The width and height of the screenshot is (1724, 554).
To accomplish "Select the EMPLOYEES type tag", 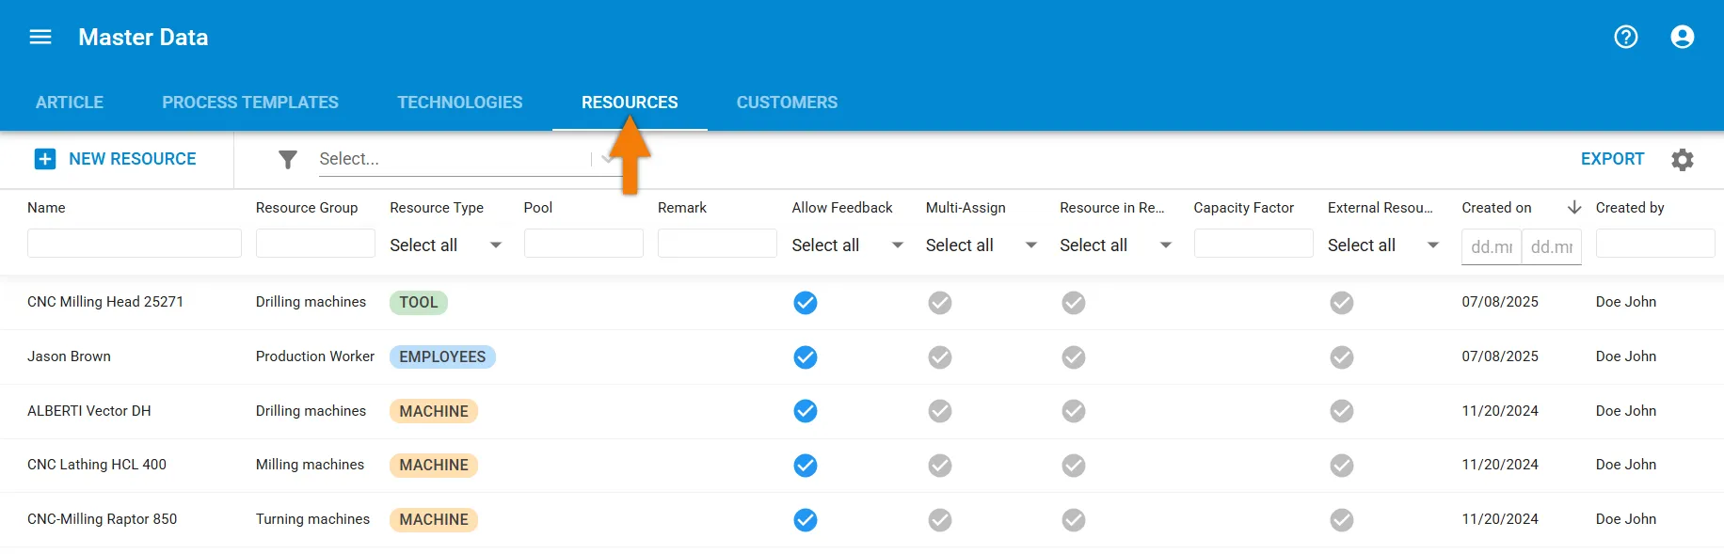I will point(442,357).
